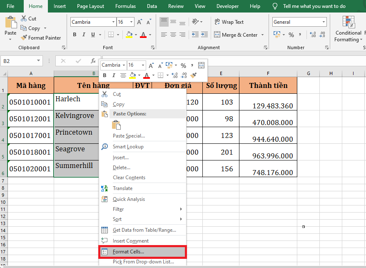Click Increase Font Size icon in ribbon
This screenshot has width=366, height=268.
pyautogui.click(x=139, y=22)
